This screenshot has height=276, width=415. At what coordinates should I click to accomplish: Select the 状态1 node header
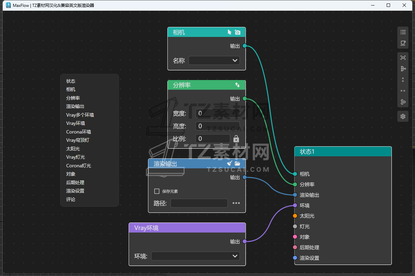343,151
